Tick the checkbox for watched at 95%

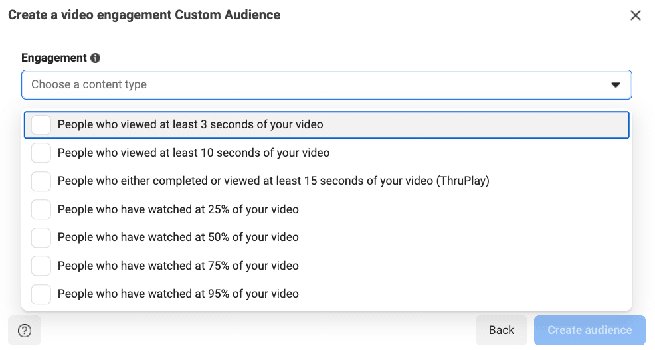41,294
